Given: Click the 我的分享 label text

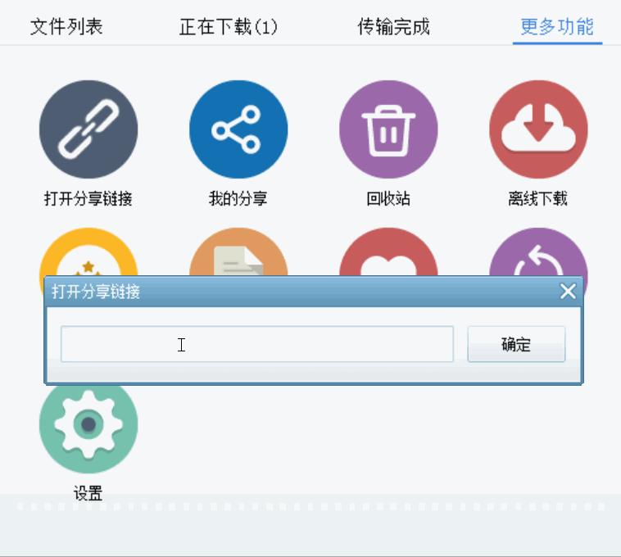Looking at the screenshot, I should 238,198.
